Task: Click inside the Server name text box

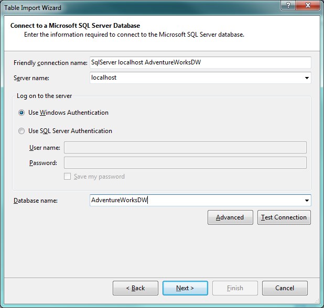Action: tap(196, 78)
